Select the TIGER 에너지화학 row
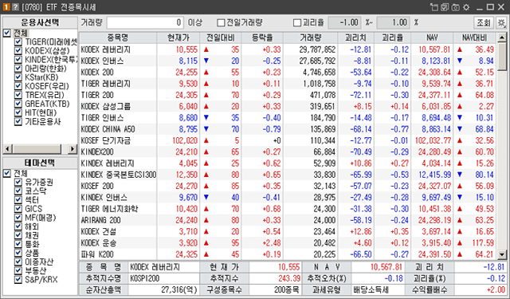The height and width of the screenshot is (299, 510). pyautogui.click(x=288, y=209)
